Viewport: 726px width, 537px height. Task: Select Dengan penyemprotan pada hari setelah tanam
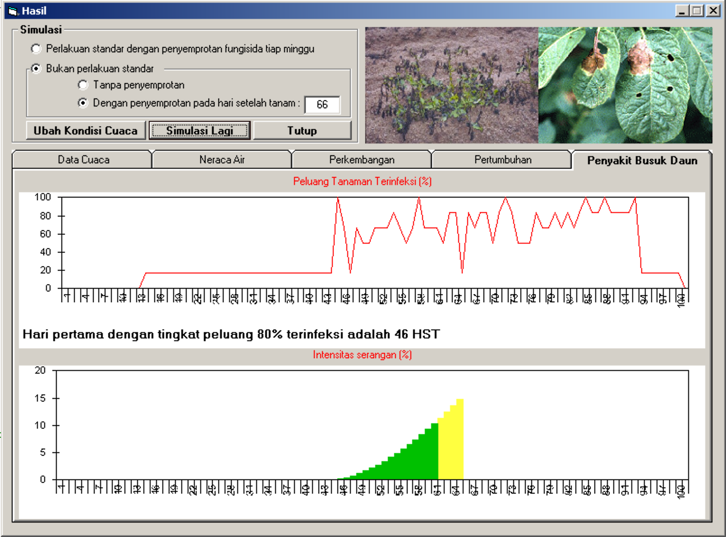(83, 103)
